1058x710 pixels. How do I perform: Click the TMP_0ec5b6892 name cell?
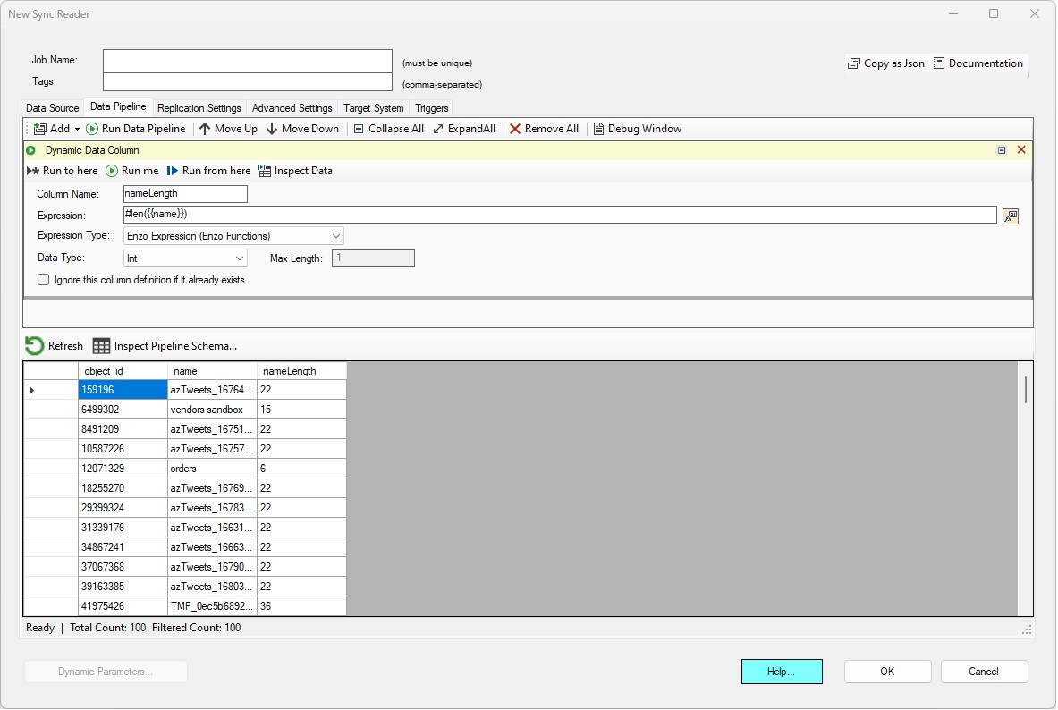tap(212, 606)
